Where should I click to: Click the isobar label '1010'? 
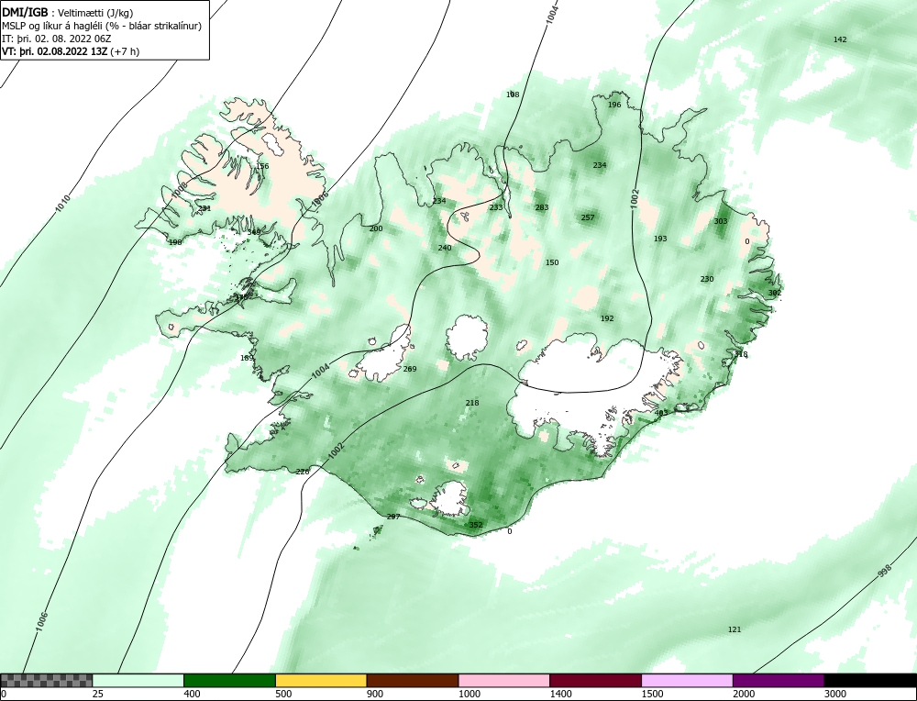point(62,203)
